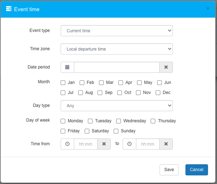Clear the end time value
The height and width of the screenshot is (184, 217).
tap(166, 144)
